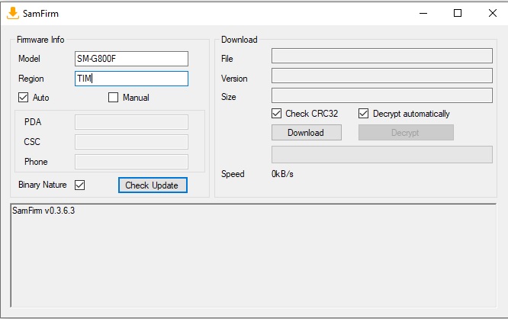
Task: Click the File field in Download panel
Action: 382,56
